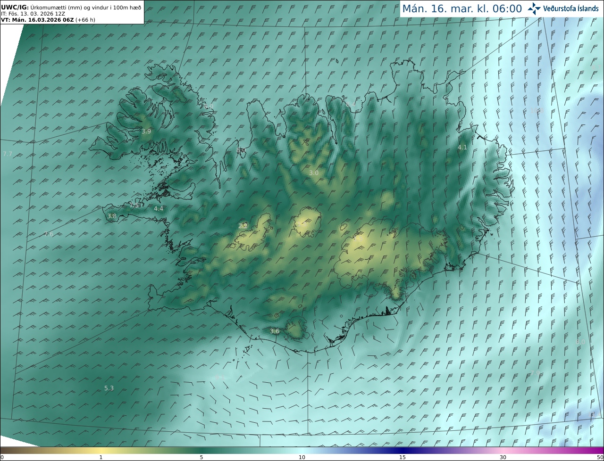Click the "Veðurstofa Íslands" logo text
Screen dimensions: 604x461
pyautogui.click(x=570, y=8)
